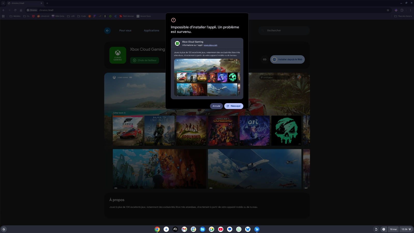Click the back arrow in the app store page
Viewport: 414px width, 233px height.
click(107, 31)
